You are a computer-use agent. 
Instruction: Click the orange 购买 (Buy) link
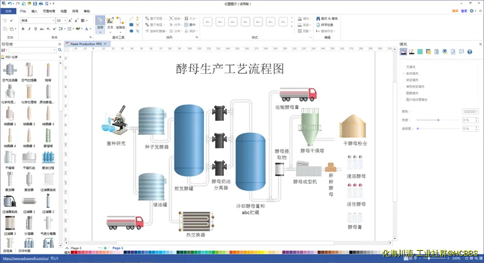point(455,11)
